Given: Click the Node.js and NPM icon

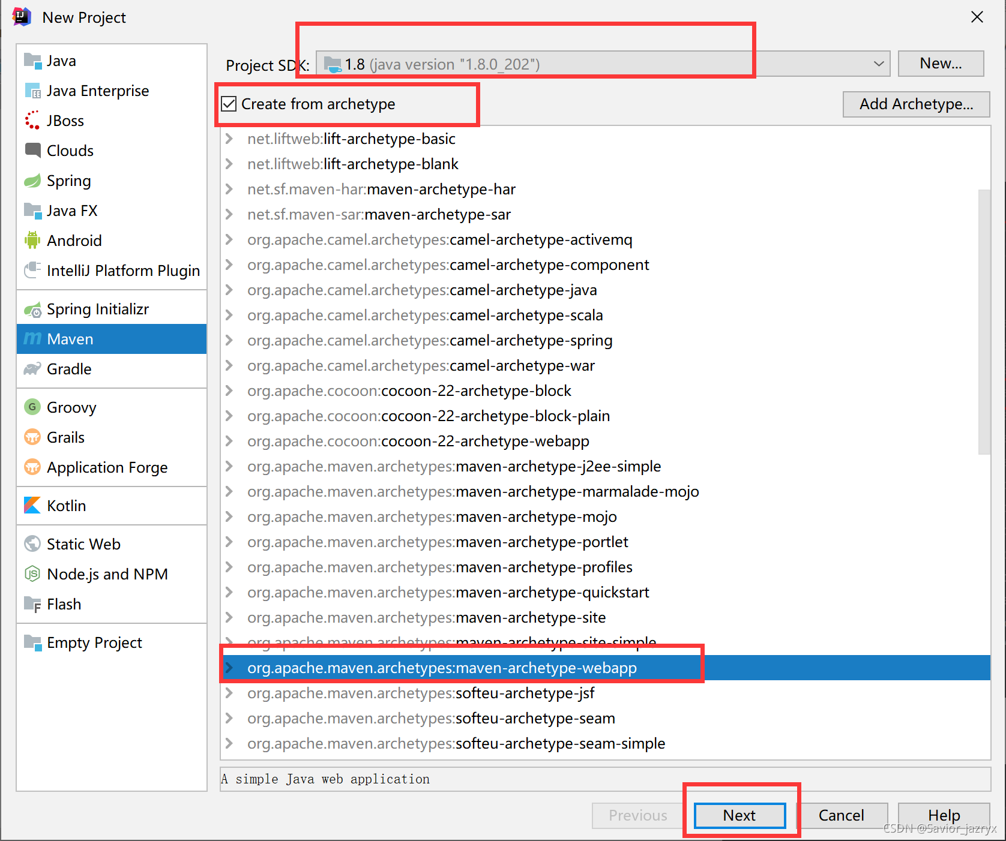Looking at the screenshot, I should coord(32,574).
